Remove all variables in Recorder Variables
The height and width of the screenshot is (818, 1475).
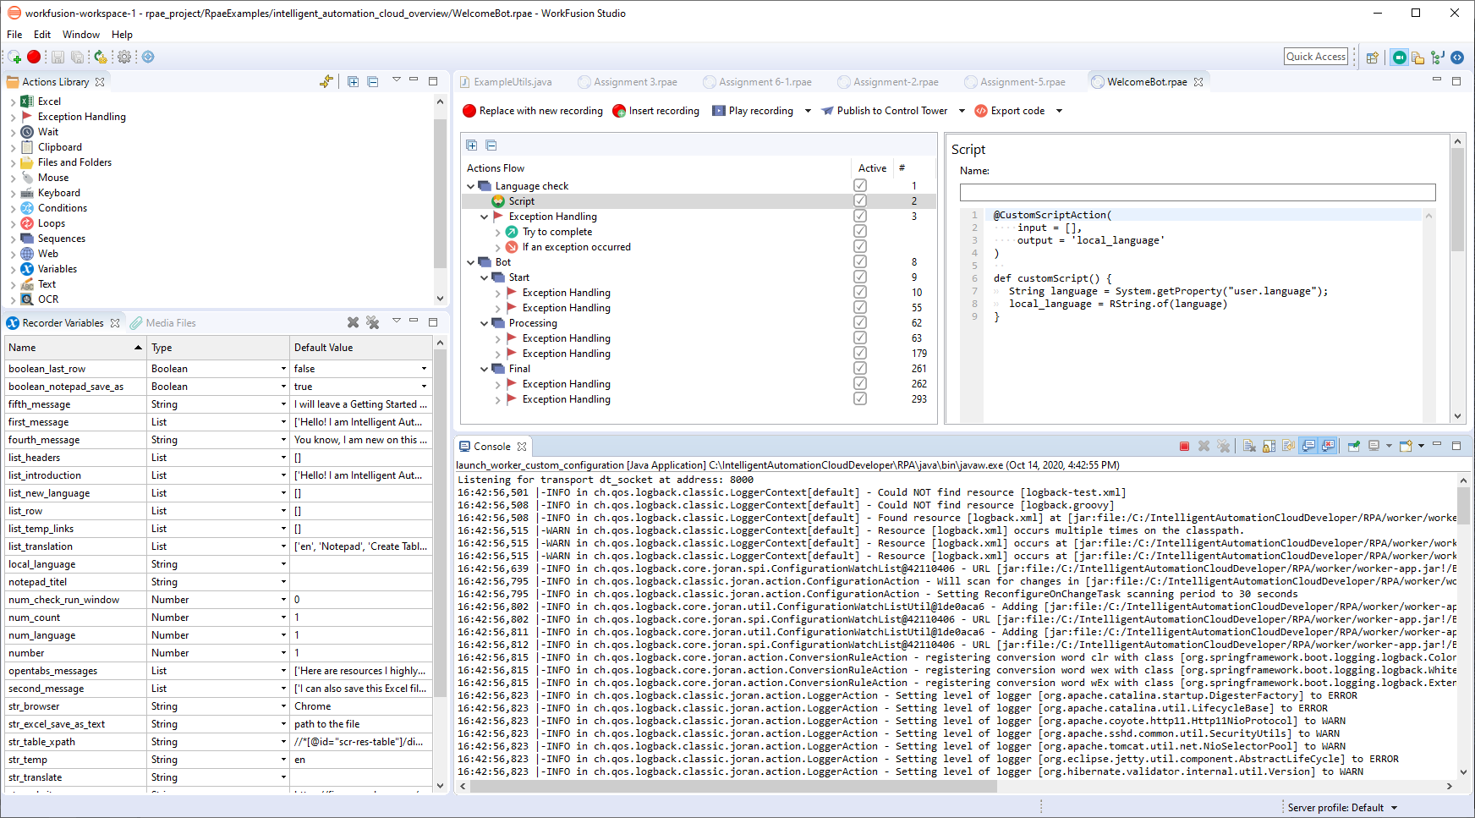click(373, 322)
